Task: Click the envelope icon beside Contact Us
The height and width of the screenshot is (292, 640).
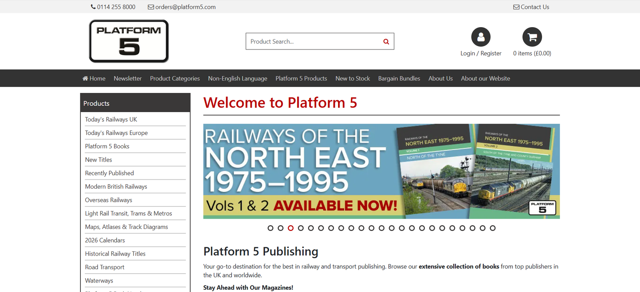Action: [x=516, y=7]
